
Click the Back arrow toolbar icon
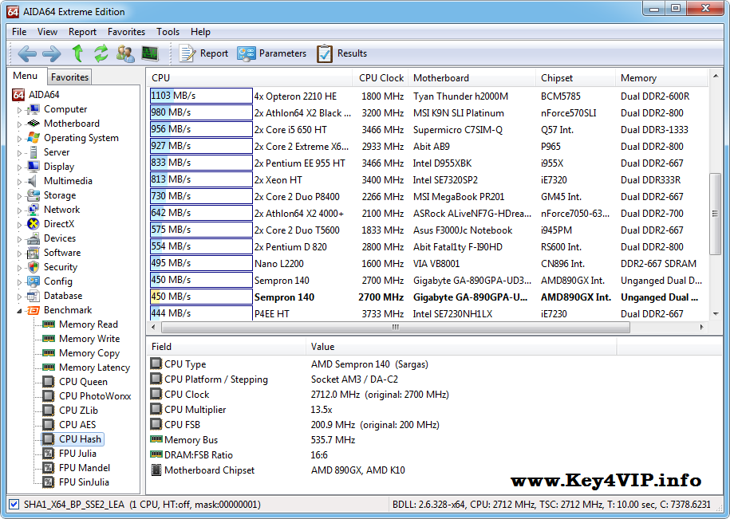(x=27, y=53)
